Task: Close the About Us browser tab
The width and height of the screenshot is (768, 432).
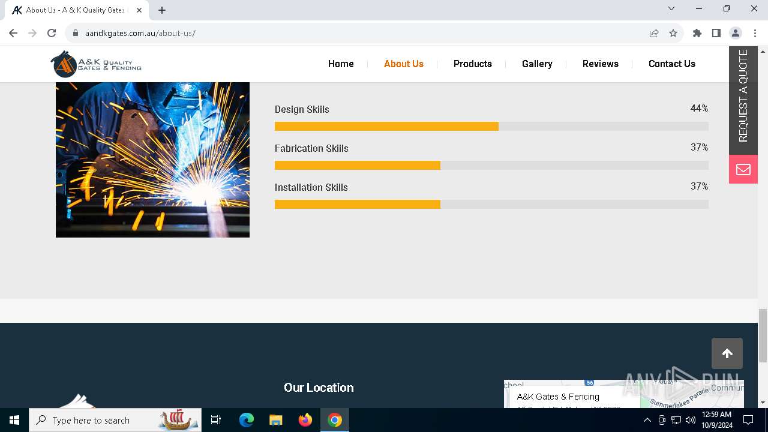Action: (139, 10)
